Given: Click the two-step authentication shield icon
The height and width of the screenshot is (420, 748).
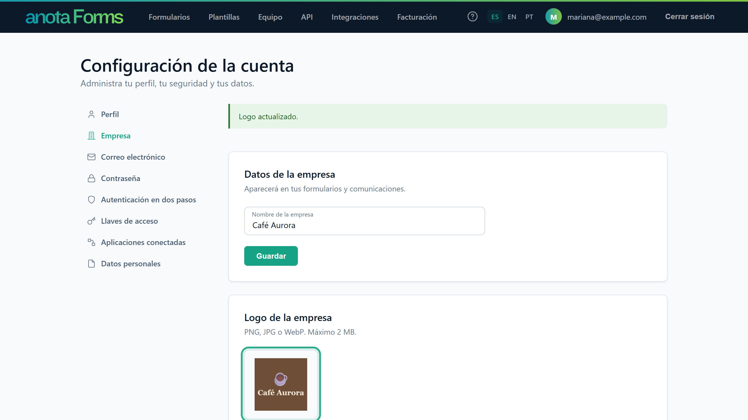Looking at the screenshot, I should point(91,200).
